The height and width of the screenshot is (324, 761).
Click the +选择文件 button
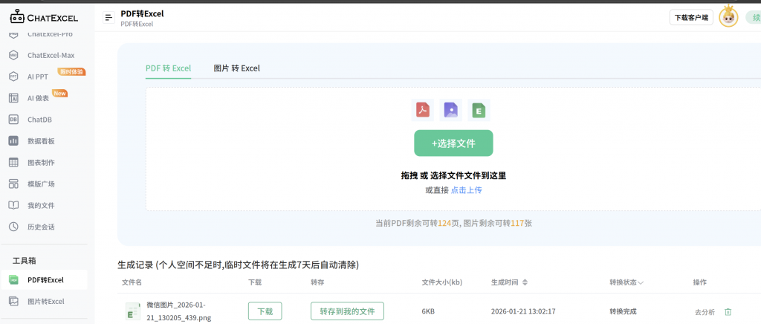[453, 143]
